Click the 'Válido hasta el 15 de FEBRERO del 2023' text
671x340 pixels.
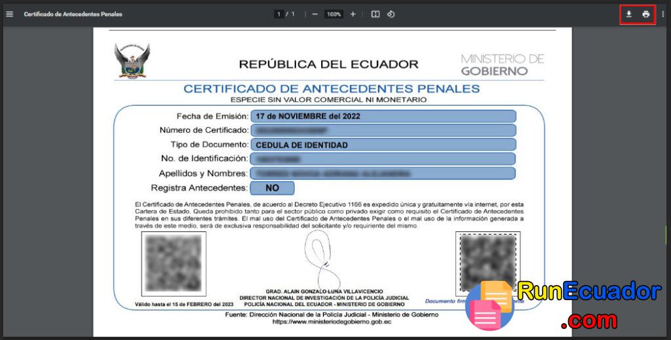tap(184, 305)
